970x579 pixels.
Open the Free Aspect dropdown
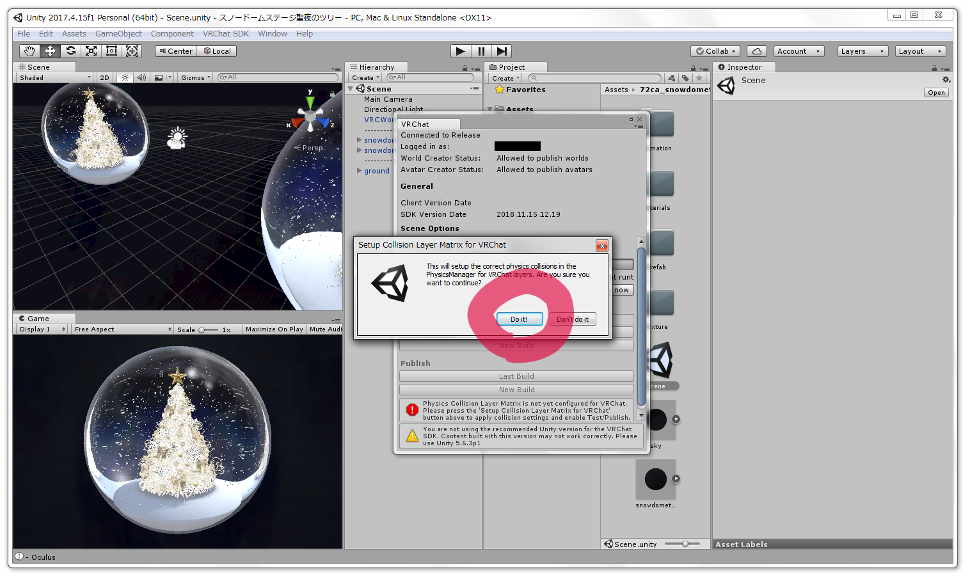pyautogui.click(x=123, y=329)
